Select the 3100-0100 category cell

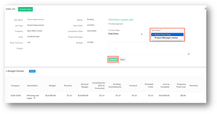(16, 96)
